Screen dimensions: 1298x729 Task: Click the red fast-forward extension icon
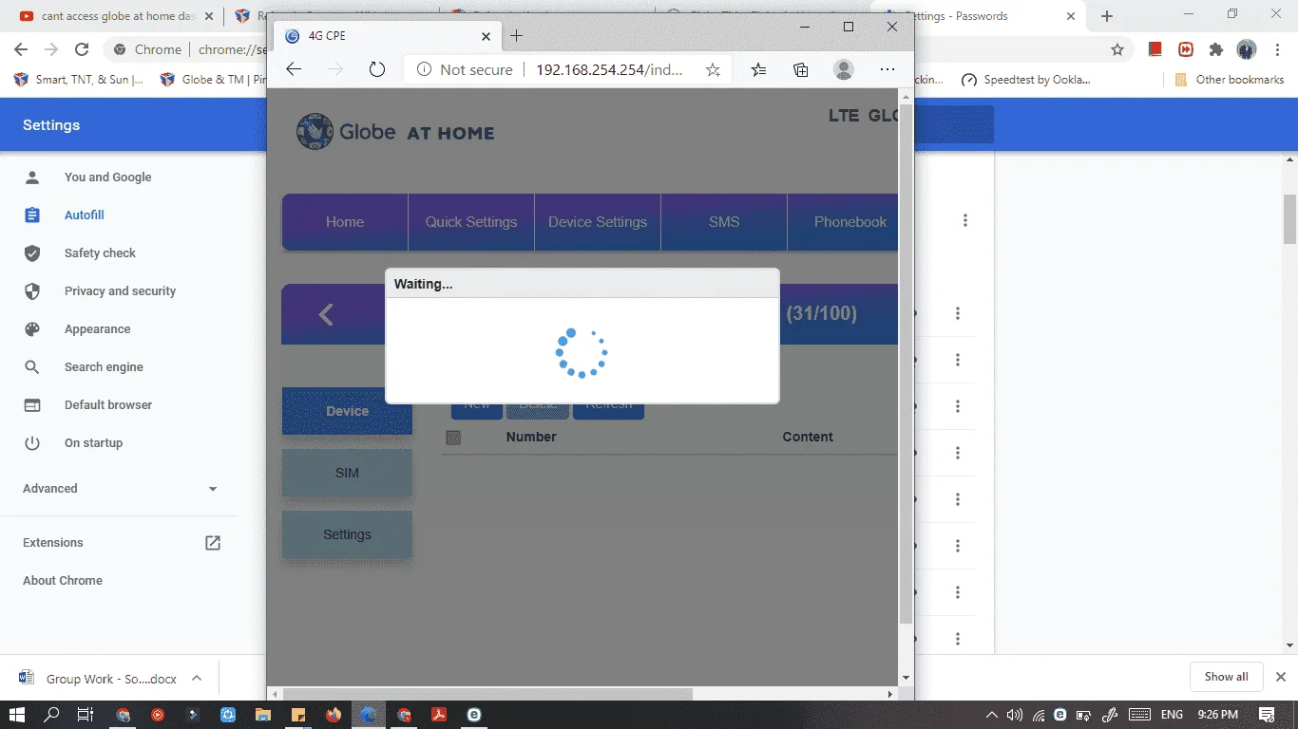(1186, 49)
